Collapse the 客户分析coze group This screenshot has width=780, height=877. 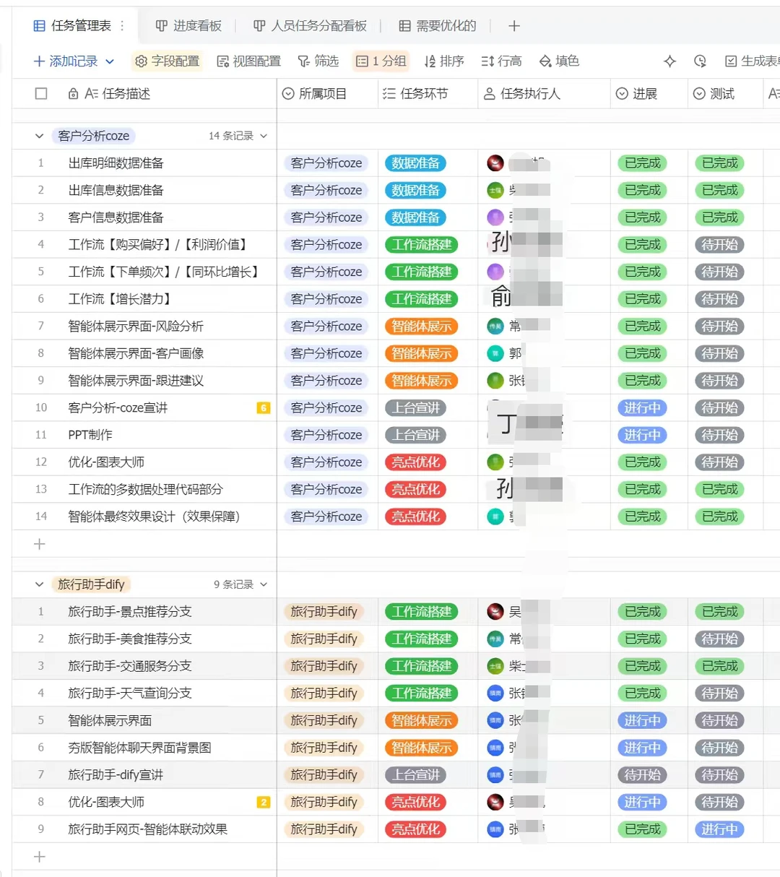pos(39,136)
